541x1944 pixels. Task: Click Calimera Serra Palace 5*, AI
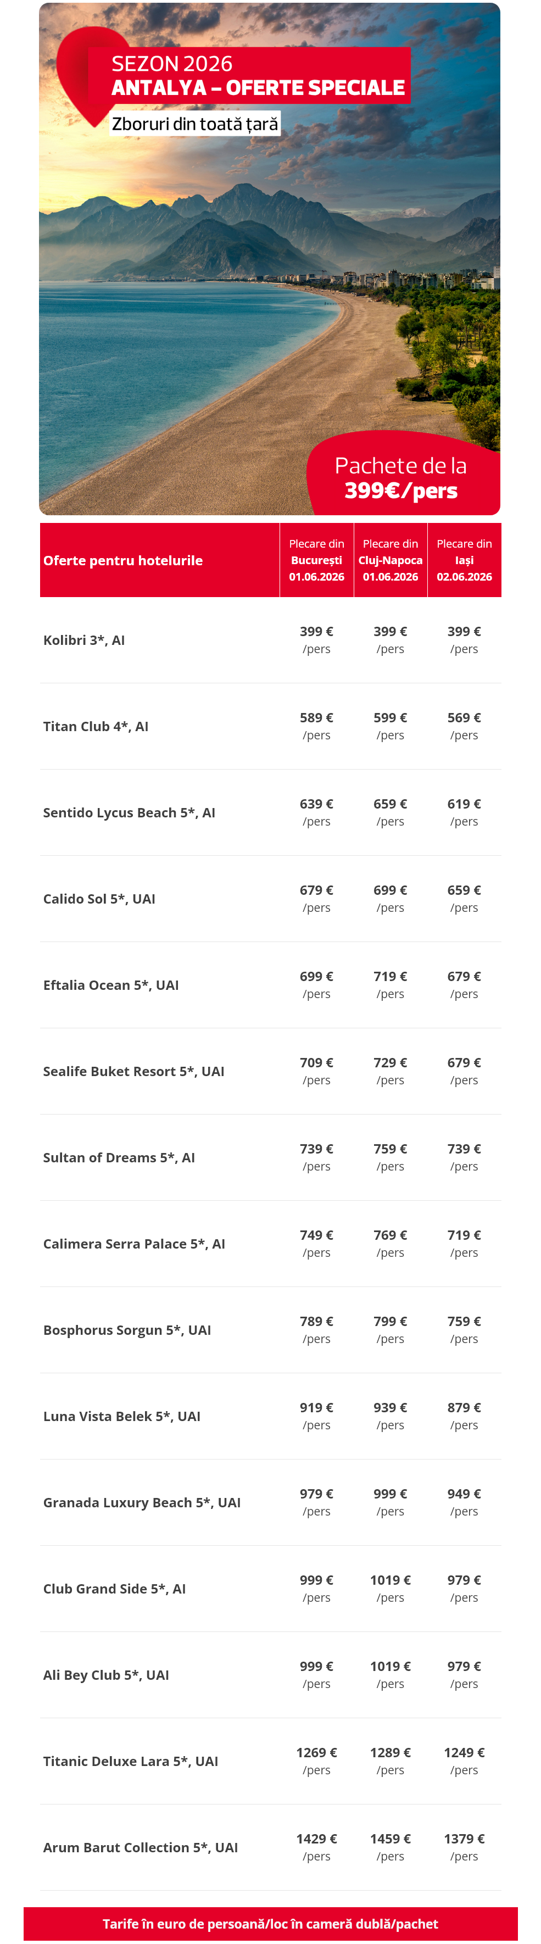[135, 1243]
